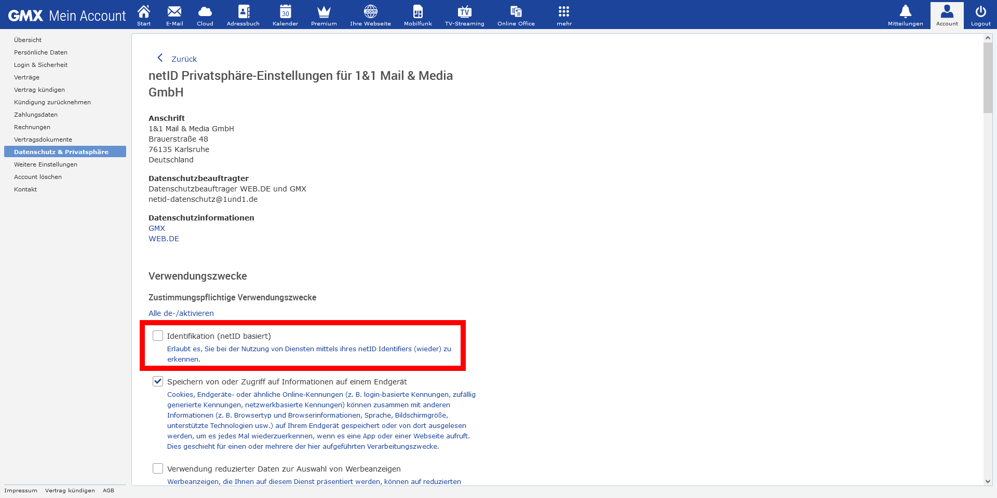
Task: Open the Cloud storage
Action: (x=205, y=15)
